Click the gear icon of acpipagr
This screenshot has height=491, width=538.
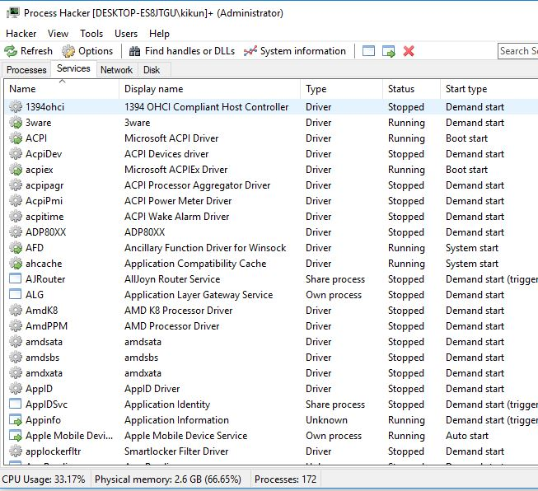16,185
